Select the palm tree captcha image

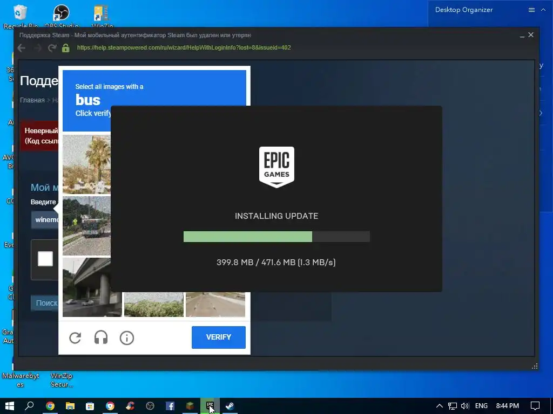(87, 164)
